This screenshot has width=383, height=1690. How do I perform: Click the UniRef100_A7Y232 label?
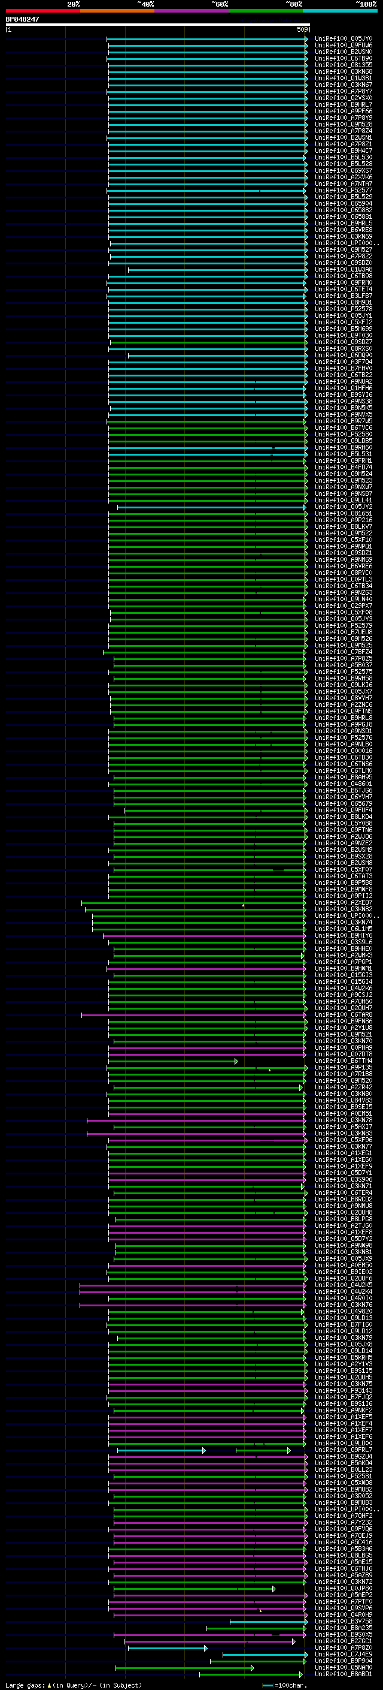(344, 1522)
